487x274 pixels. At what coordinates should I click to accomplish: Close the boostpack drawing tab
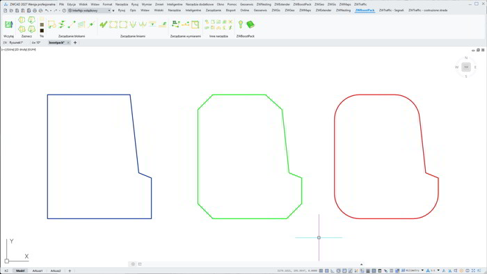(68, 42)
